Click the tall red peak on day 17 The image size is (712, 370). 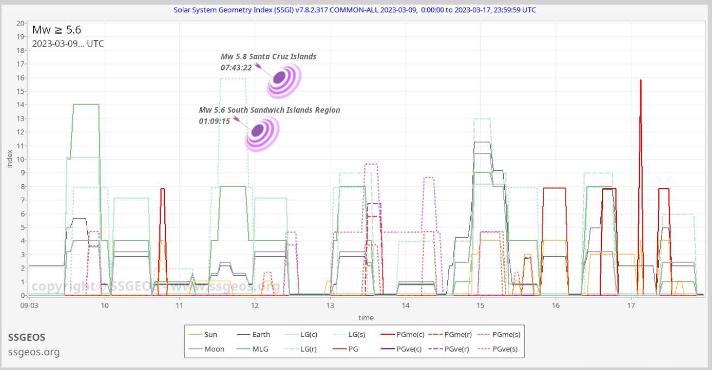(x=640, y=81)
